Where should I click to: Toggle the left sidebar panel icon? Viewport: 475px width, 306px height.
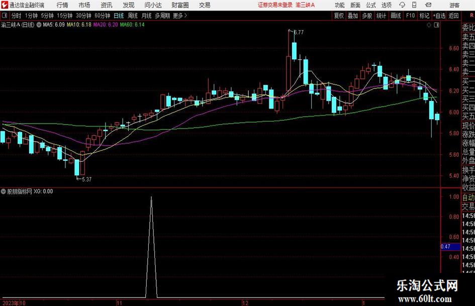pyautogui.click(x=5, y=16)
